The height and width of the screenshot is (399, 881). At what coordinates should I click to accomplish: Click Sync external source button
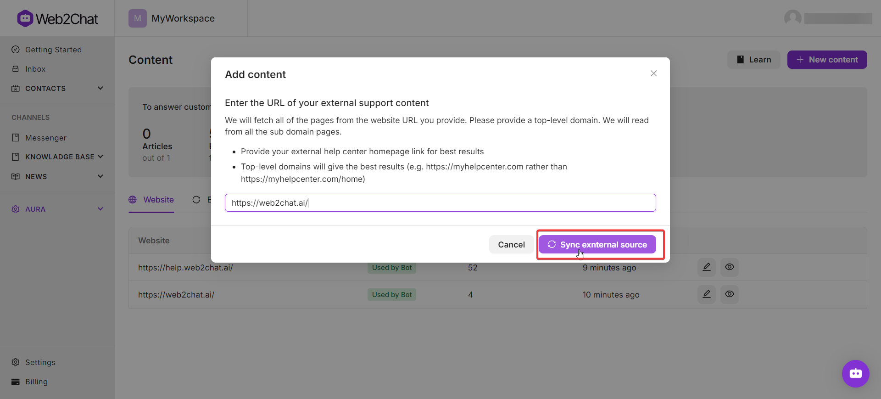tap(597, 244)
